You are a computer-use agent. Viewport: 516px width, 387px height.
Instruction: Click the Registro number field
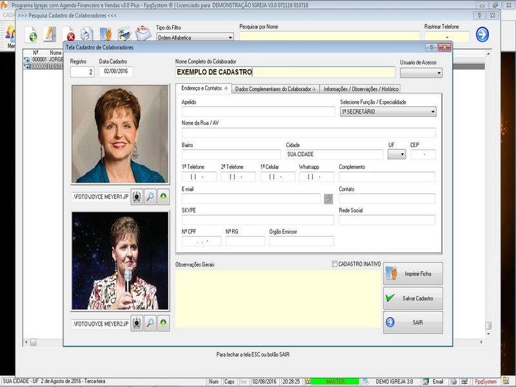[83, 72]
